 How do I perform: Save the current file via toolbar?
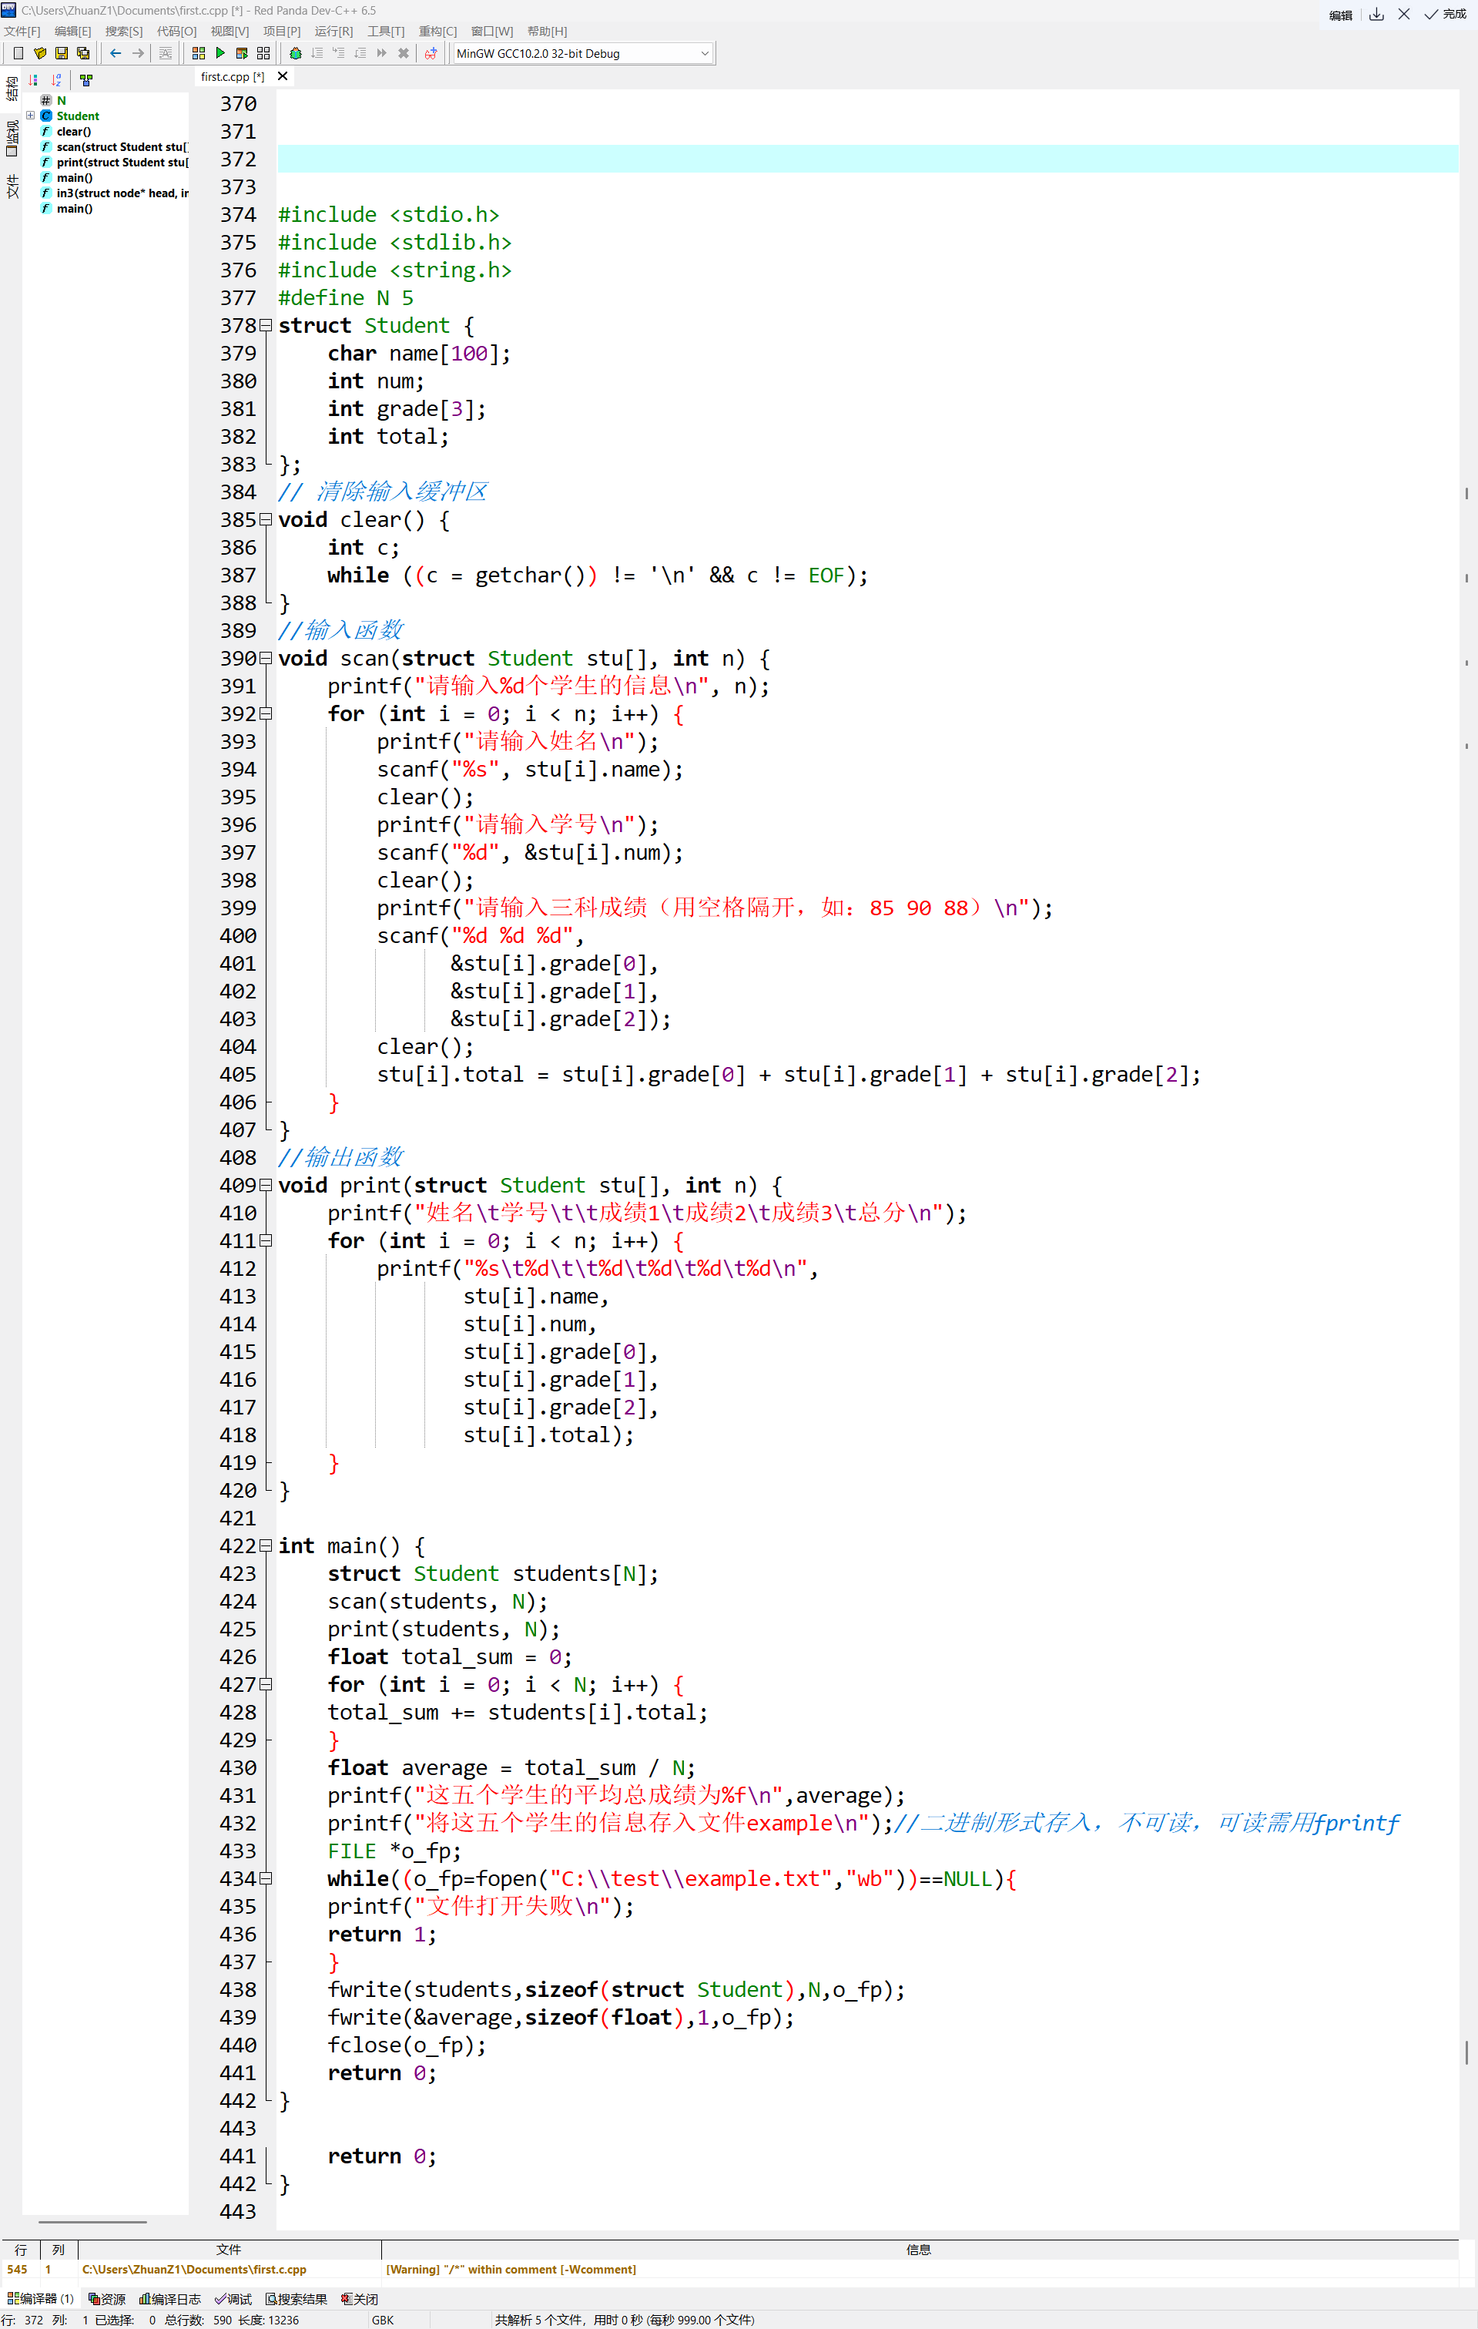point(61,53)
